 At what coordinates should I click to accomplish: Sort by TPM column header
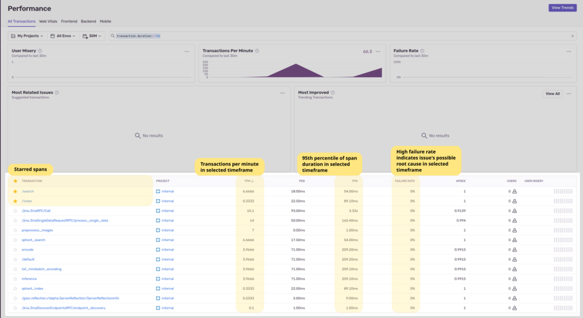pyautogui.click(x=249, y=181)
